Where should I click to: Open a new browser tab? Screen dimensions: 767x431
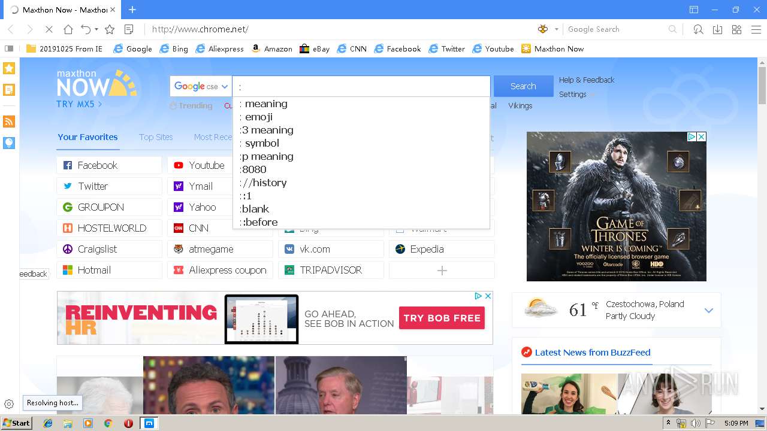pyautogui.click(x=132, y=10)
